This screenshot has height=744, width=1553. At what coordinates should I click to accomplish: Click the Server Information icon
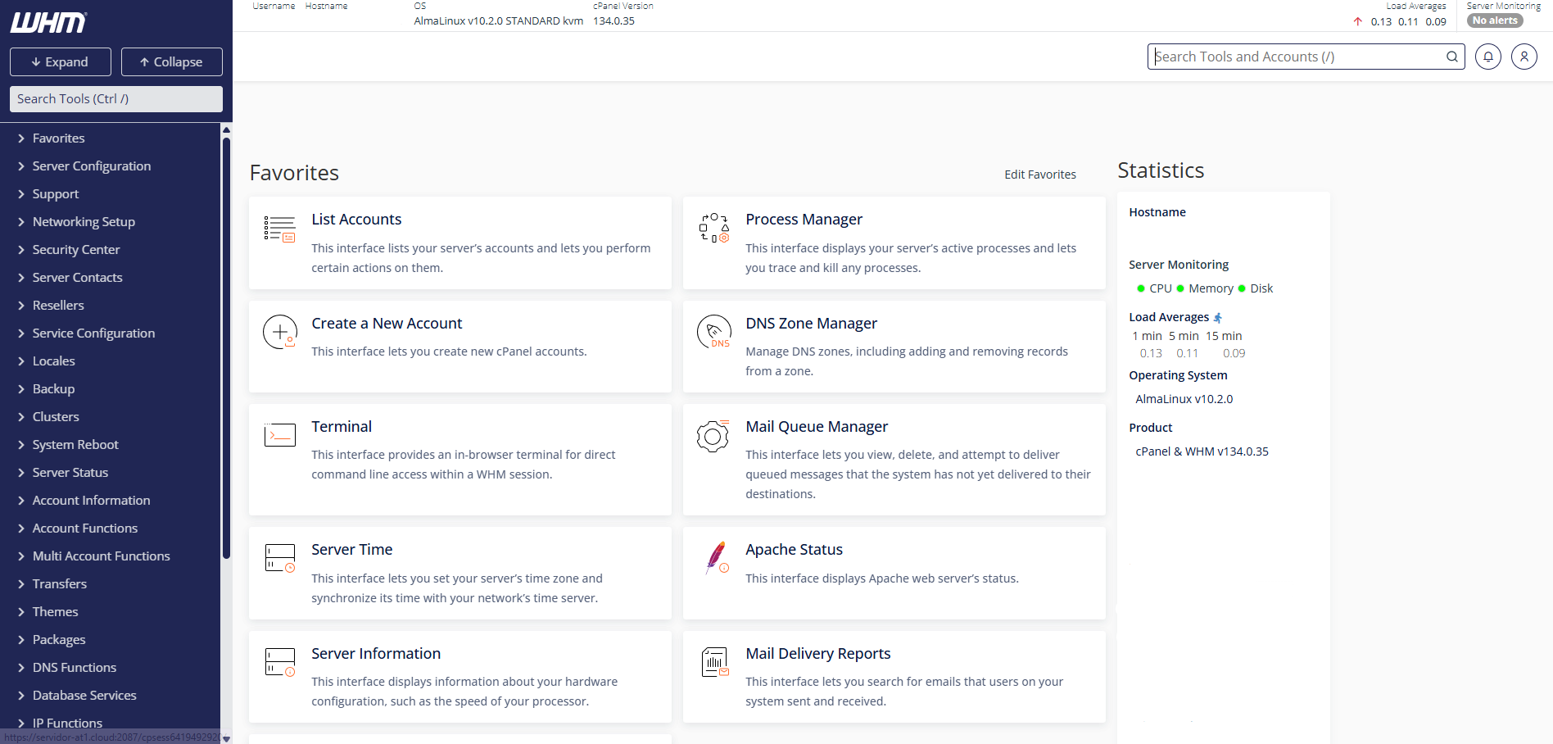click(x=279, y=662)
